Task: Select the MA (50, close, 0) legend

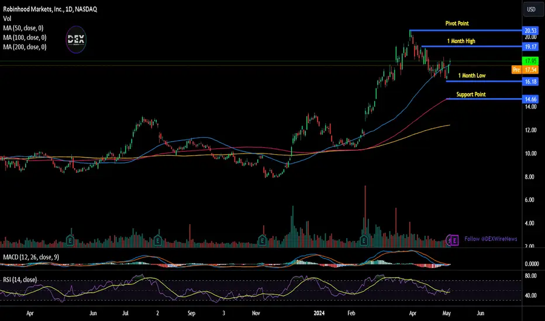Action: [x=23, y=28]
